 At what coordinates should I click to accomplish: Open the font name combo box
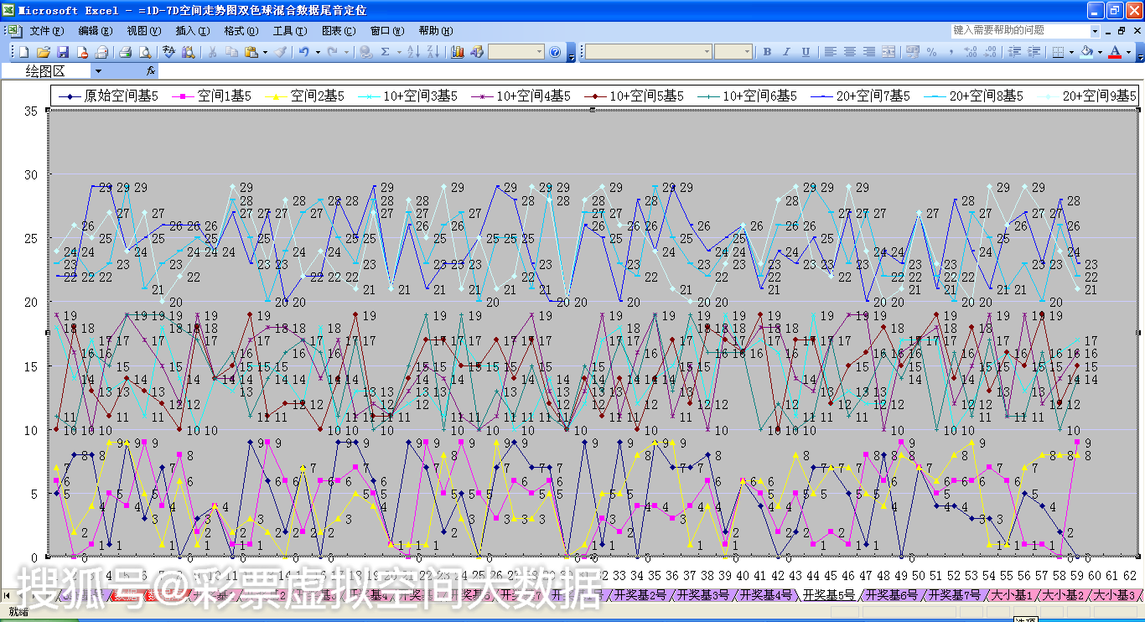pos(647,52)
